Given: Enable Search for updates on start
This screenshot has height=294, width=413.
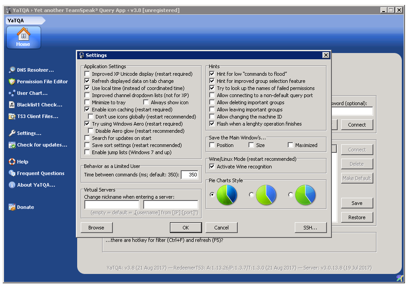Looking at the screenshot, I should tap(87, 138).
